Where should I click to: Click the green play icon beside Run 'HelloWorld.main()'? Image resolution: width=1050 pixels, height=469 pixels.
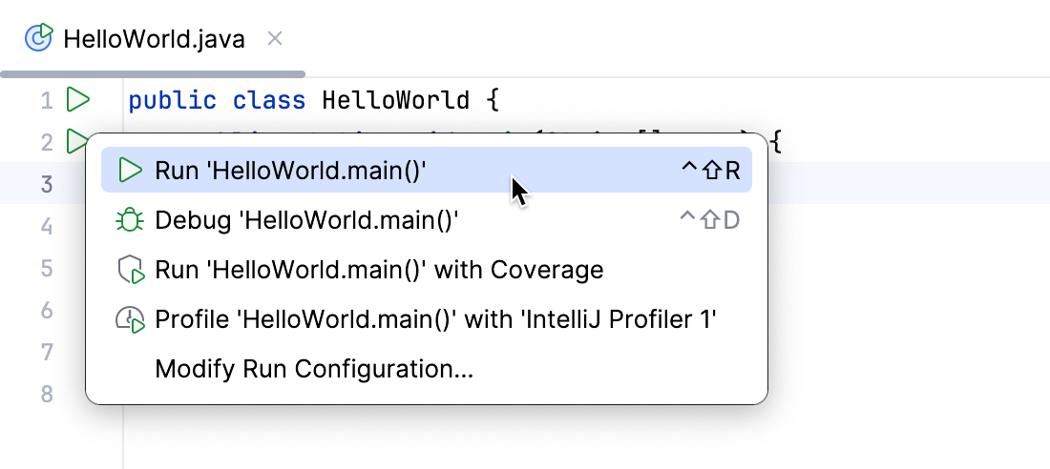click(130, 171)
